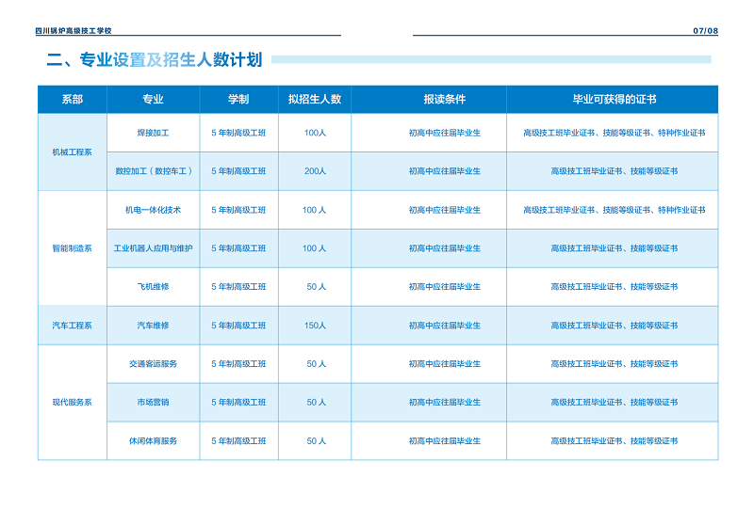Click 100人 in the 机电一体化技术 row
The height and width of the screenshot is (510, 754).
(x=315, y=210)
